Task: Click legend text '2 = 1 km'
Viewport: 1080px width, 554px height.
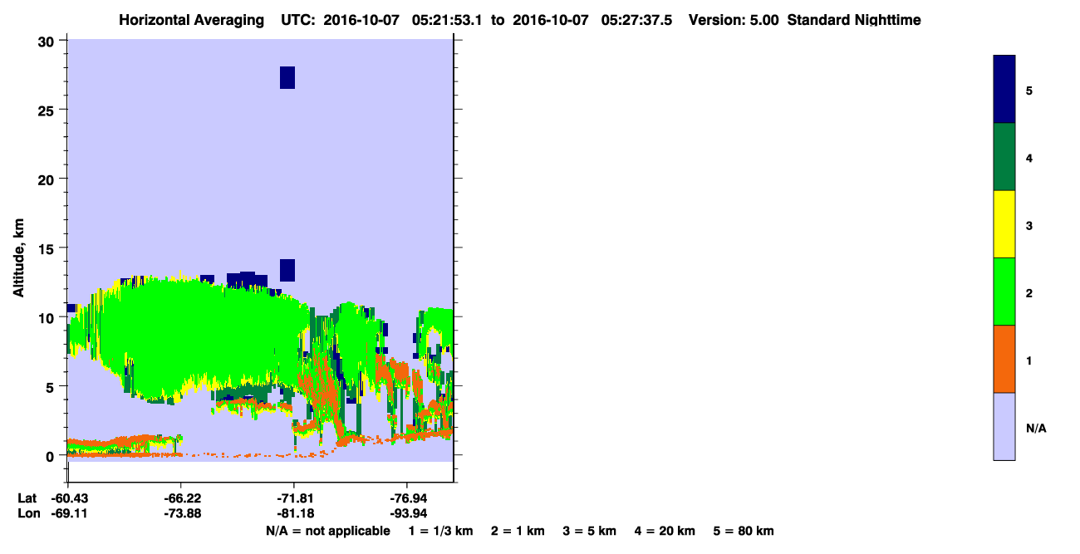Action: coord(518,531)
